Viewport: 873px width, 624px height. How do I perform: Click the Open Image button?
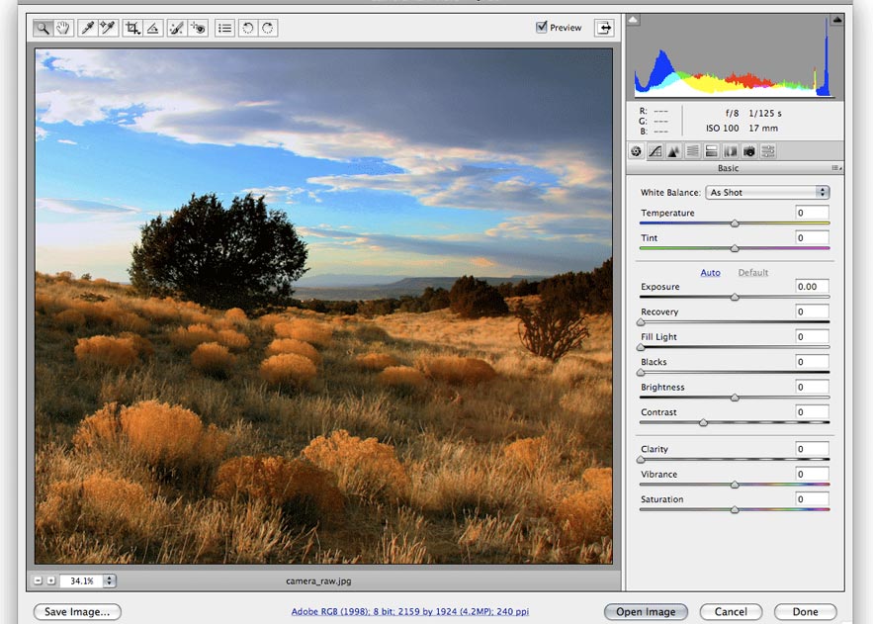pyautogui.click(x=646, y=612)
